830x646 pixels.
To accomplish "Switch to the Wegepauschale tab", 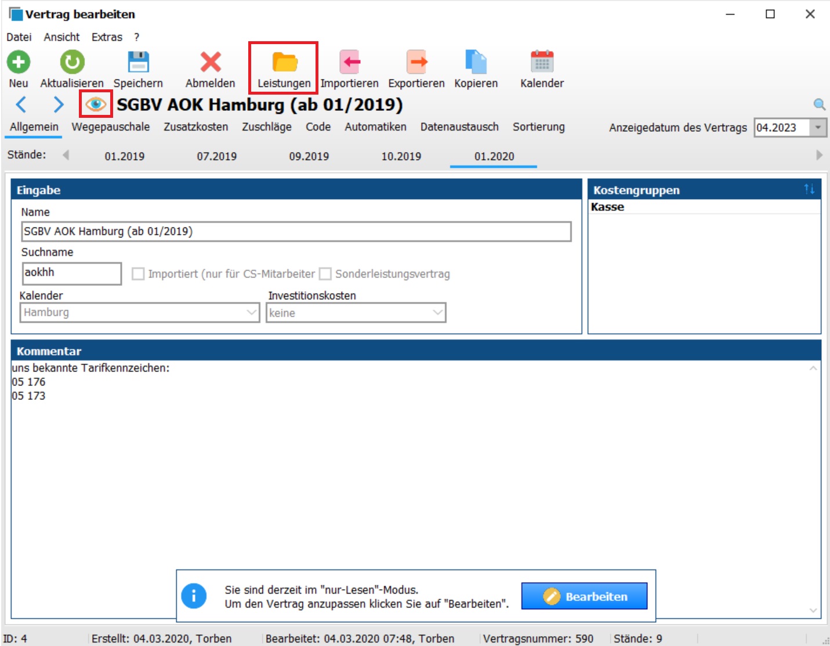I will 111,127.
